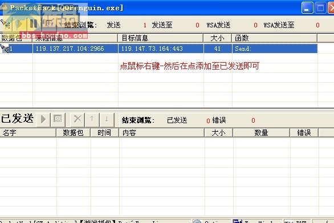Sort packets by 函数 column
The image size is (334, 223).
coord(274,38)
